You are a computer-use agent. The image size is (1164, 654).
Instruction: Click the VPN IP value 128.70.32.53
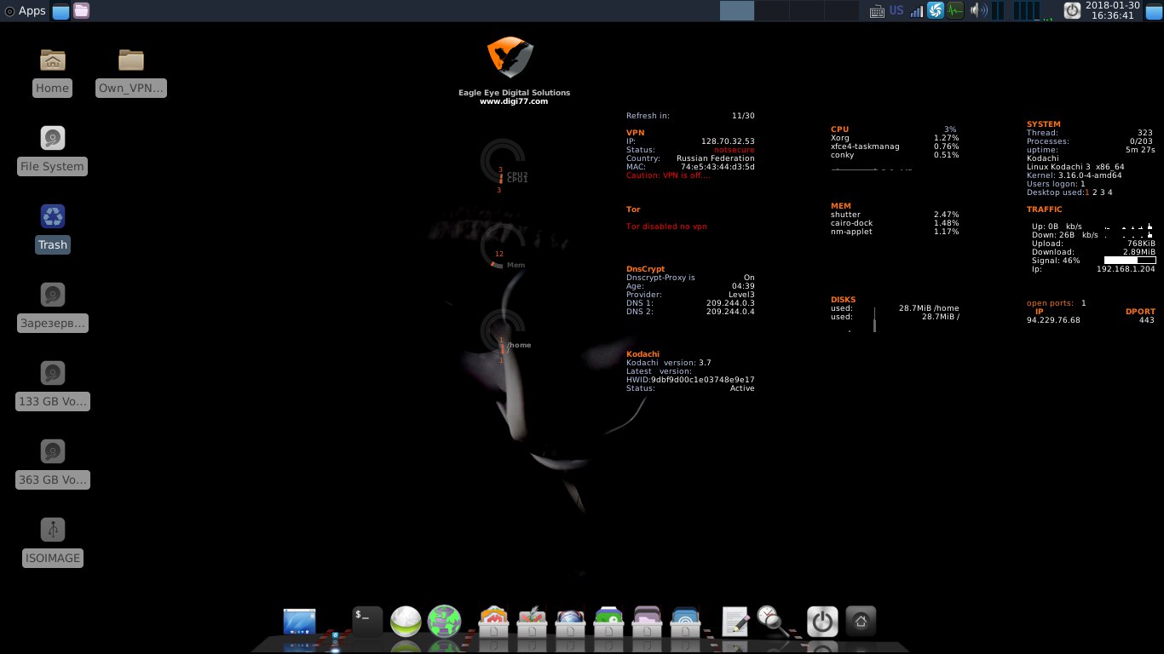point(728,141)
